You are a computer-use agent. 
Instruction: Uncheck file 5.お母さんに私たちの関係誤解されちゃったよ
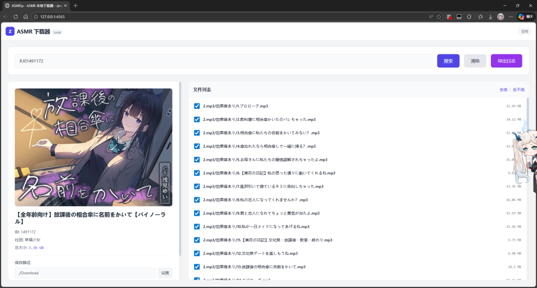pos(197,160)
